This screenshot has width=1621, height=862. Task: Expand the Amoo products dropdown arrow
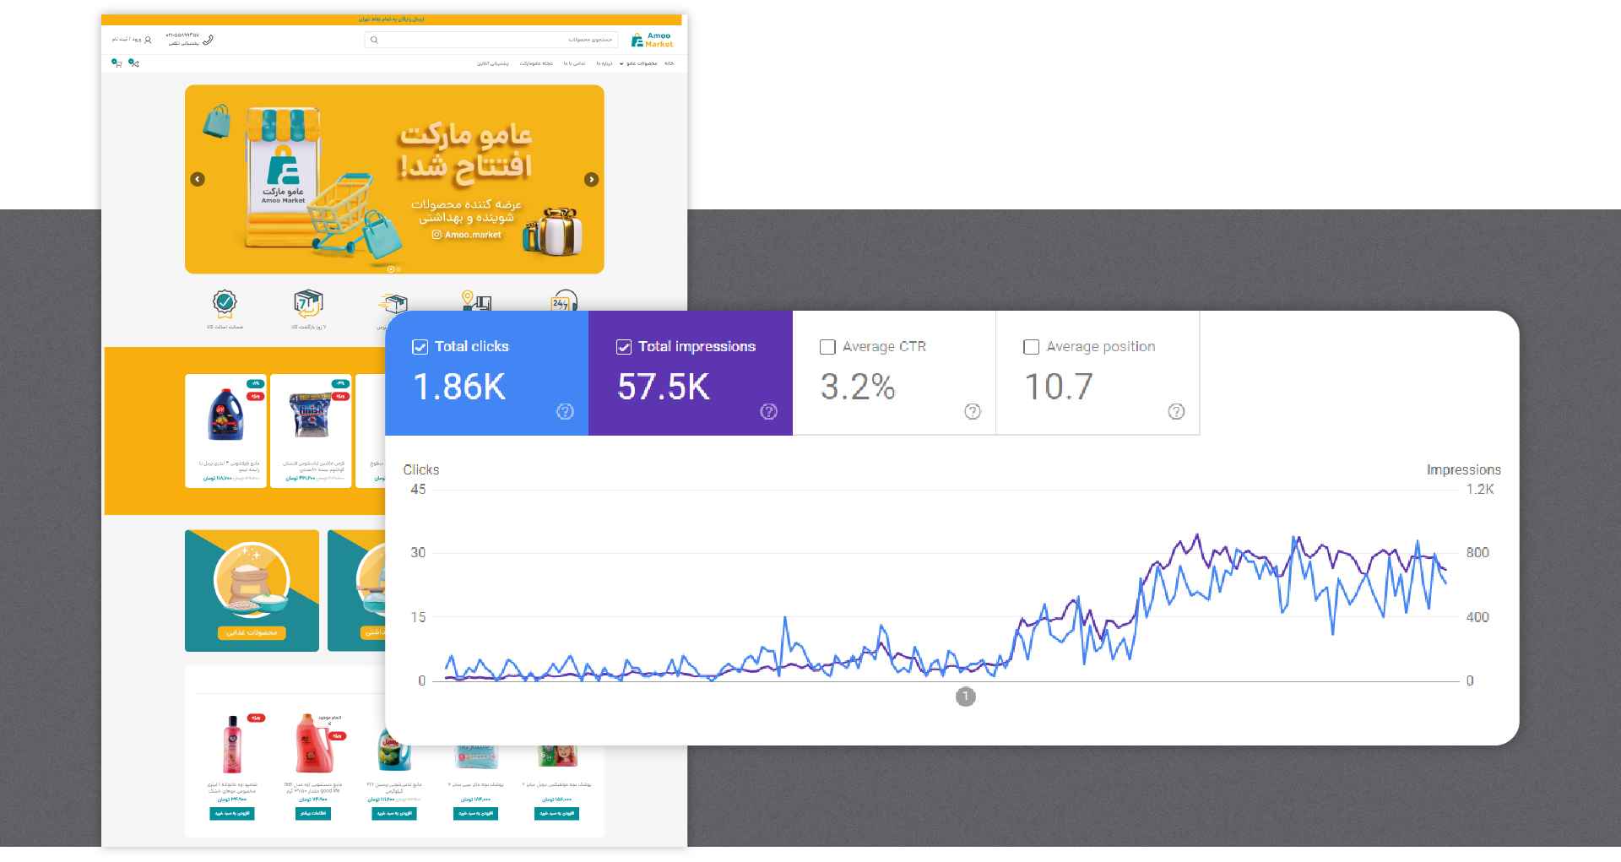(621, 63)
